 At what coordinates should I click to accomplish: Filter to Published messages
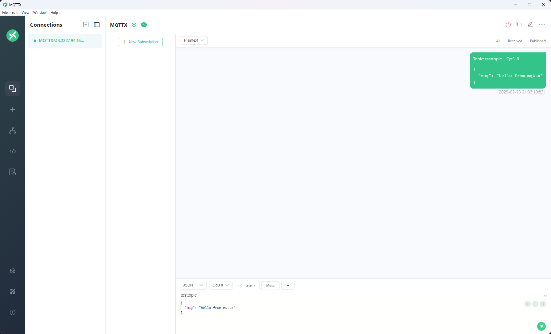coord(538,41)
